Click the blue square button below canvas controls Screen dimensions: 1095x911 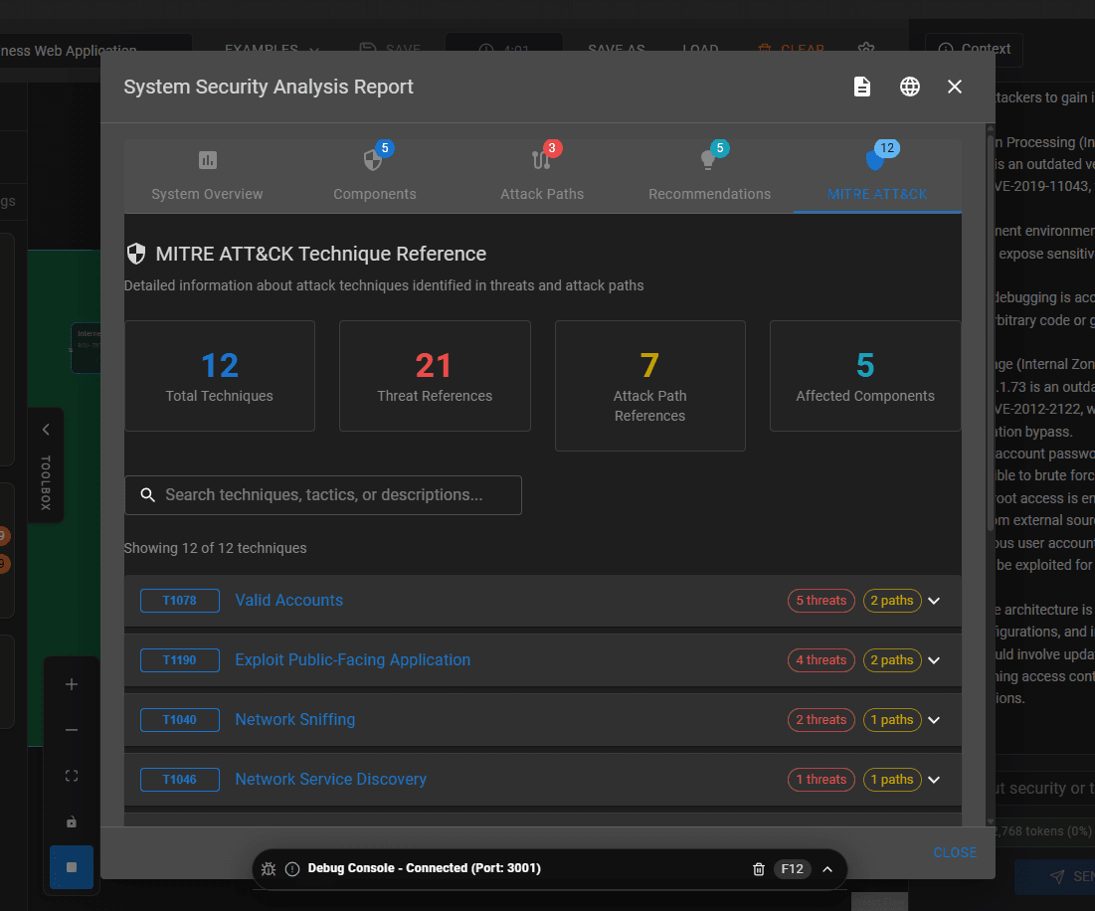(72, 867)
